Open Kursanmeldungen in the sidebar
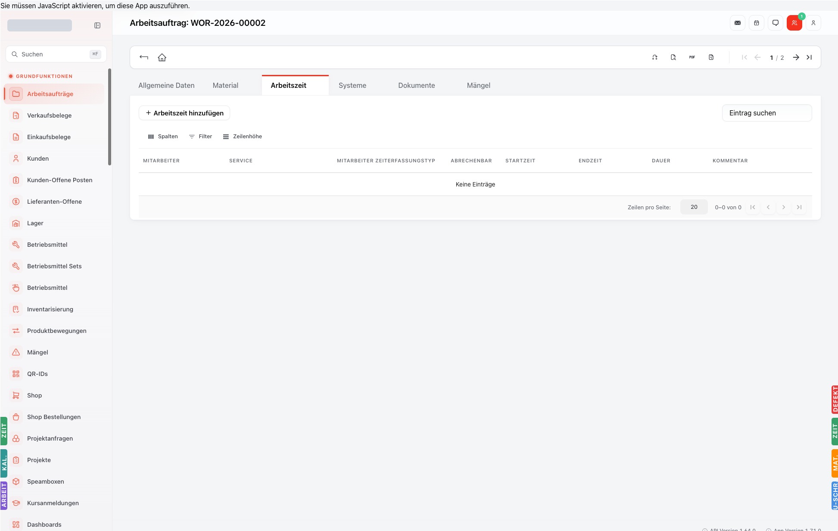Screen dimensions: 838x531 (54, 503)
